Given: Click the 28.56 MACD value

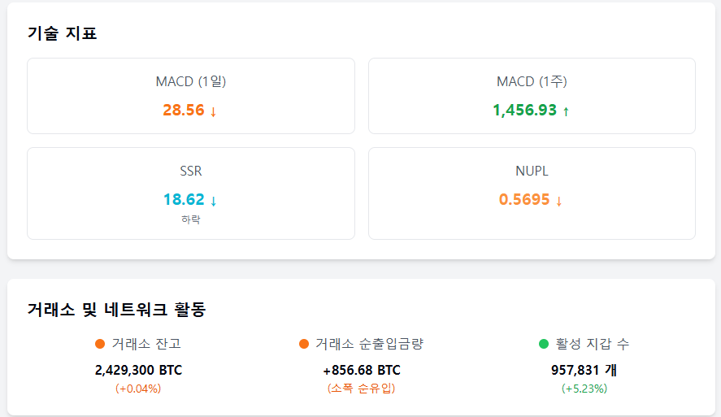Looking at the screenshot, I should pos(184,111).
